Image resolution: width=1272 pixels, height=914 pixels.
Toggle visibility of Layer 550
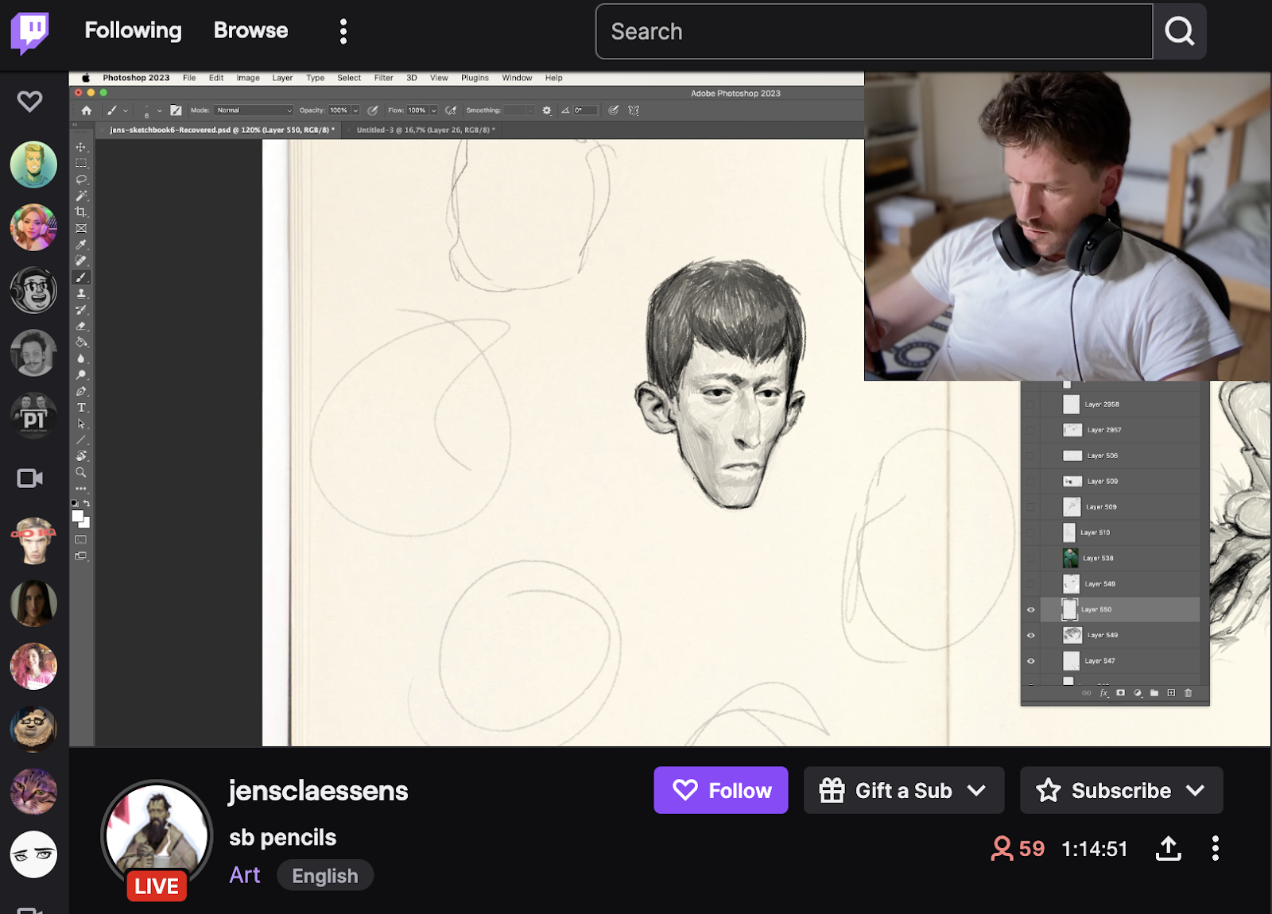pos(1030,609)
